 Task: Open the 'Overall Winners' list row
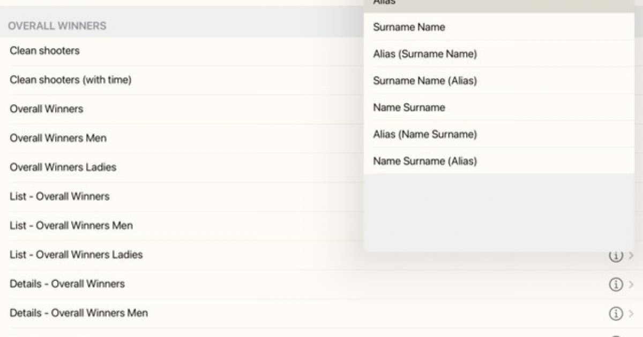47,109
